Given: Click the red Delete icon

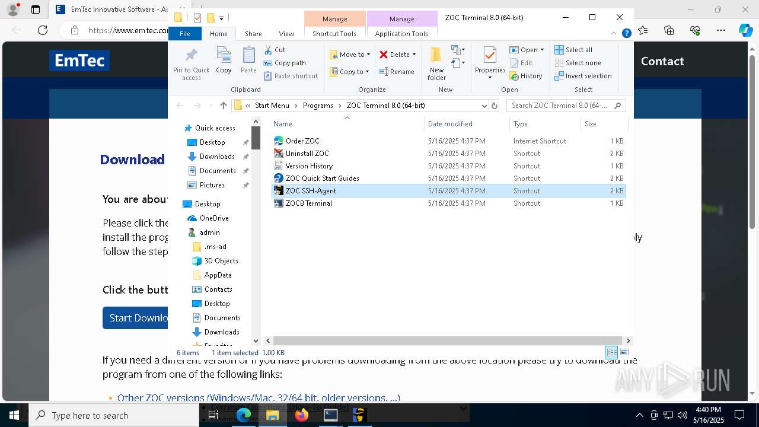Looking at the screenshot, I should point(384,55).
